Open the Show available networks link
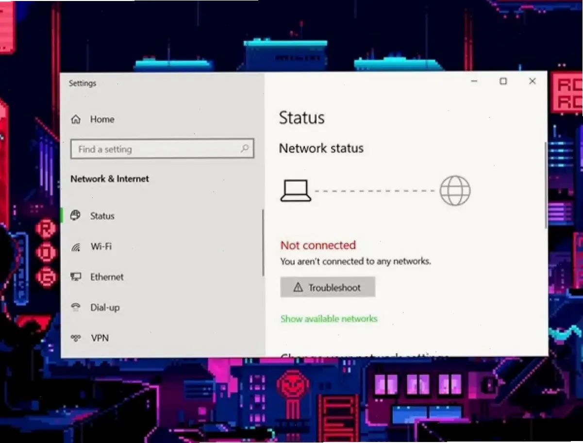 click(329, 319)
